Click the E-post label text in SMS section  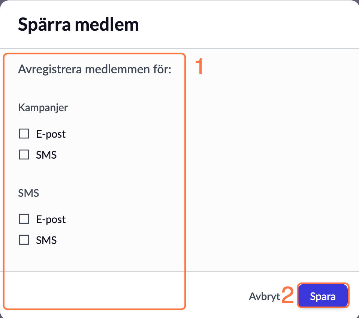point(51,219)
